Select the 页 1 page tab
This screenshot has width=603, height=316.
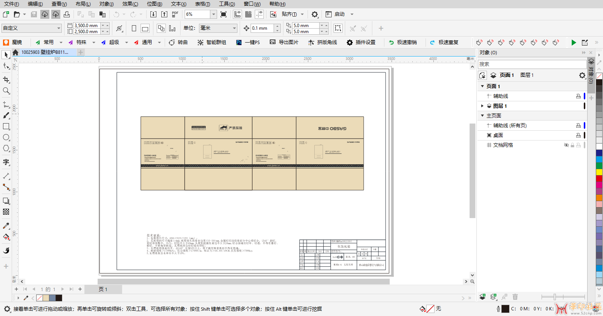click(x=103, y=289)
